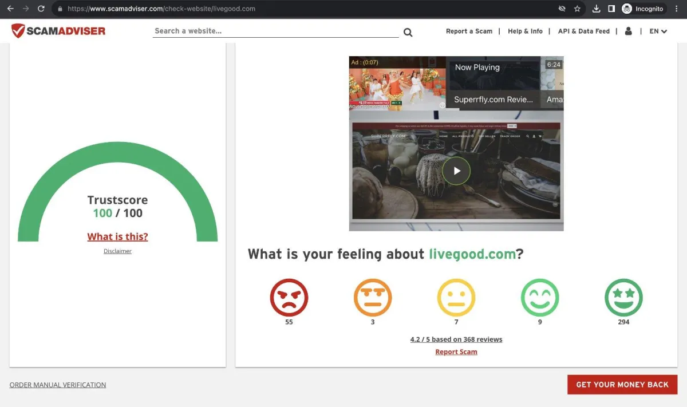Rate livegood.com with the angry red face
Viewport: 687px width, 407px height.
click(x=289, y=298)
